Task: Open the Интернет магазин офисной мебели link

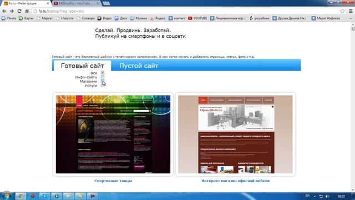Action: (x=235, y=181)
